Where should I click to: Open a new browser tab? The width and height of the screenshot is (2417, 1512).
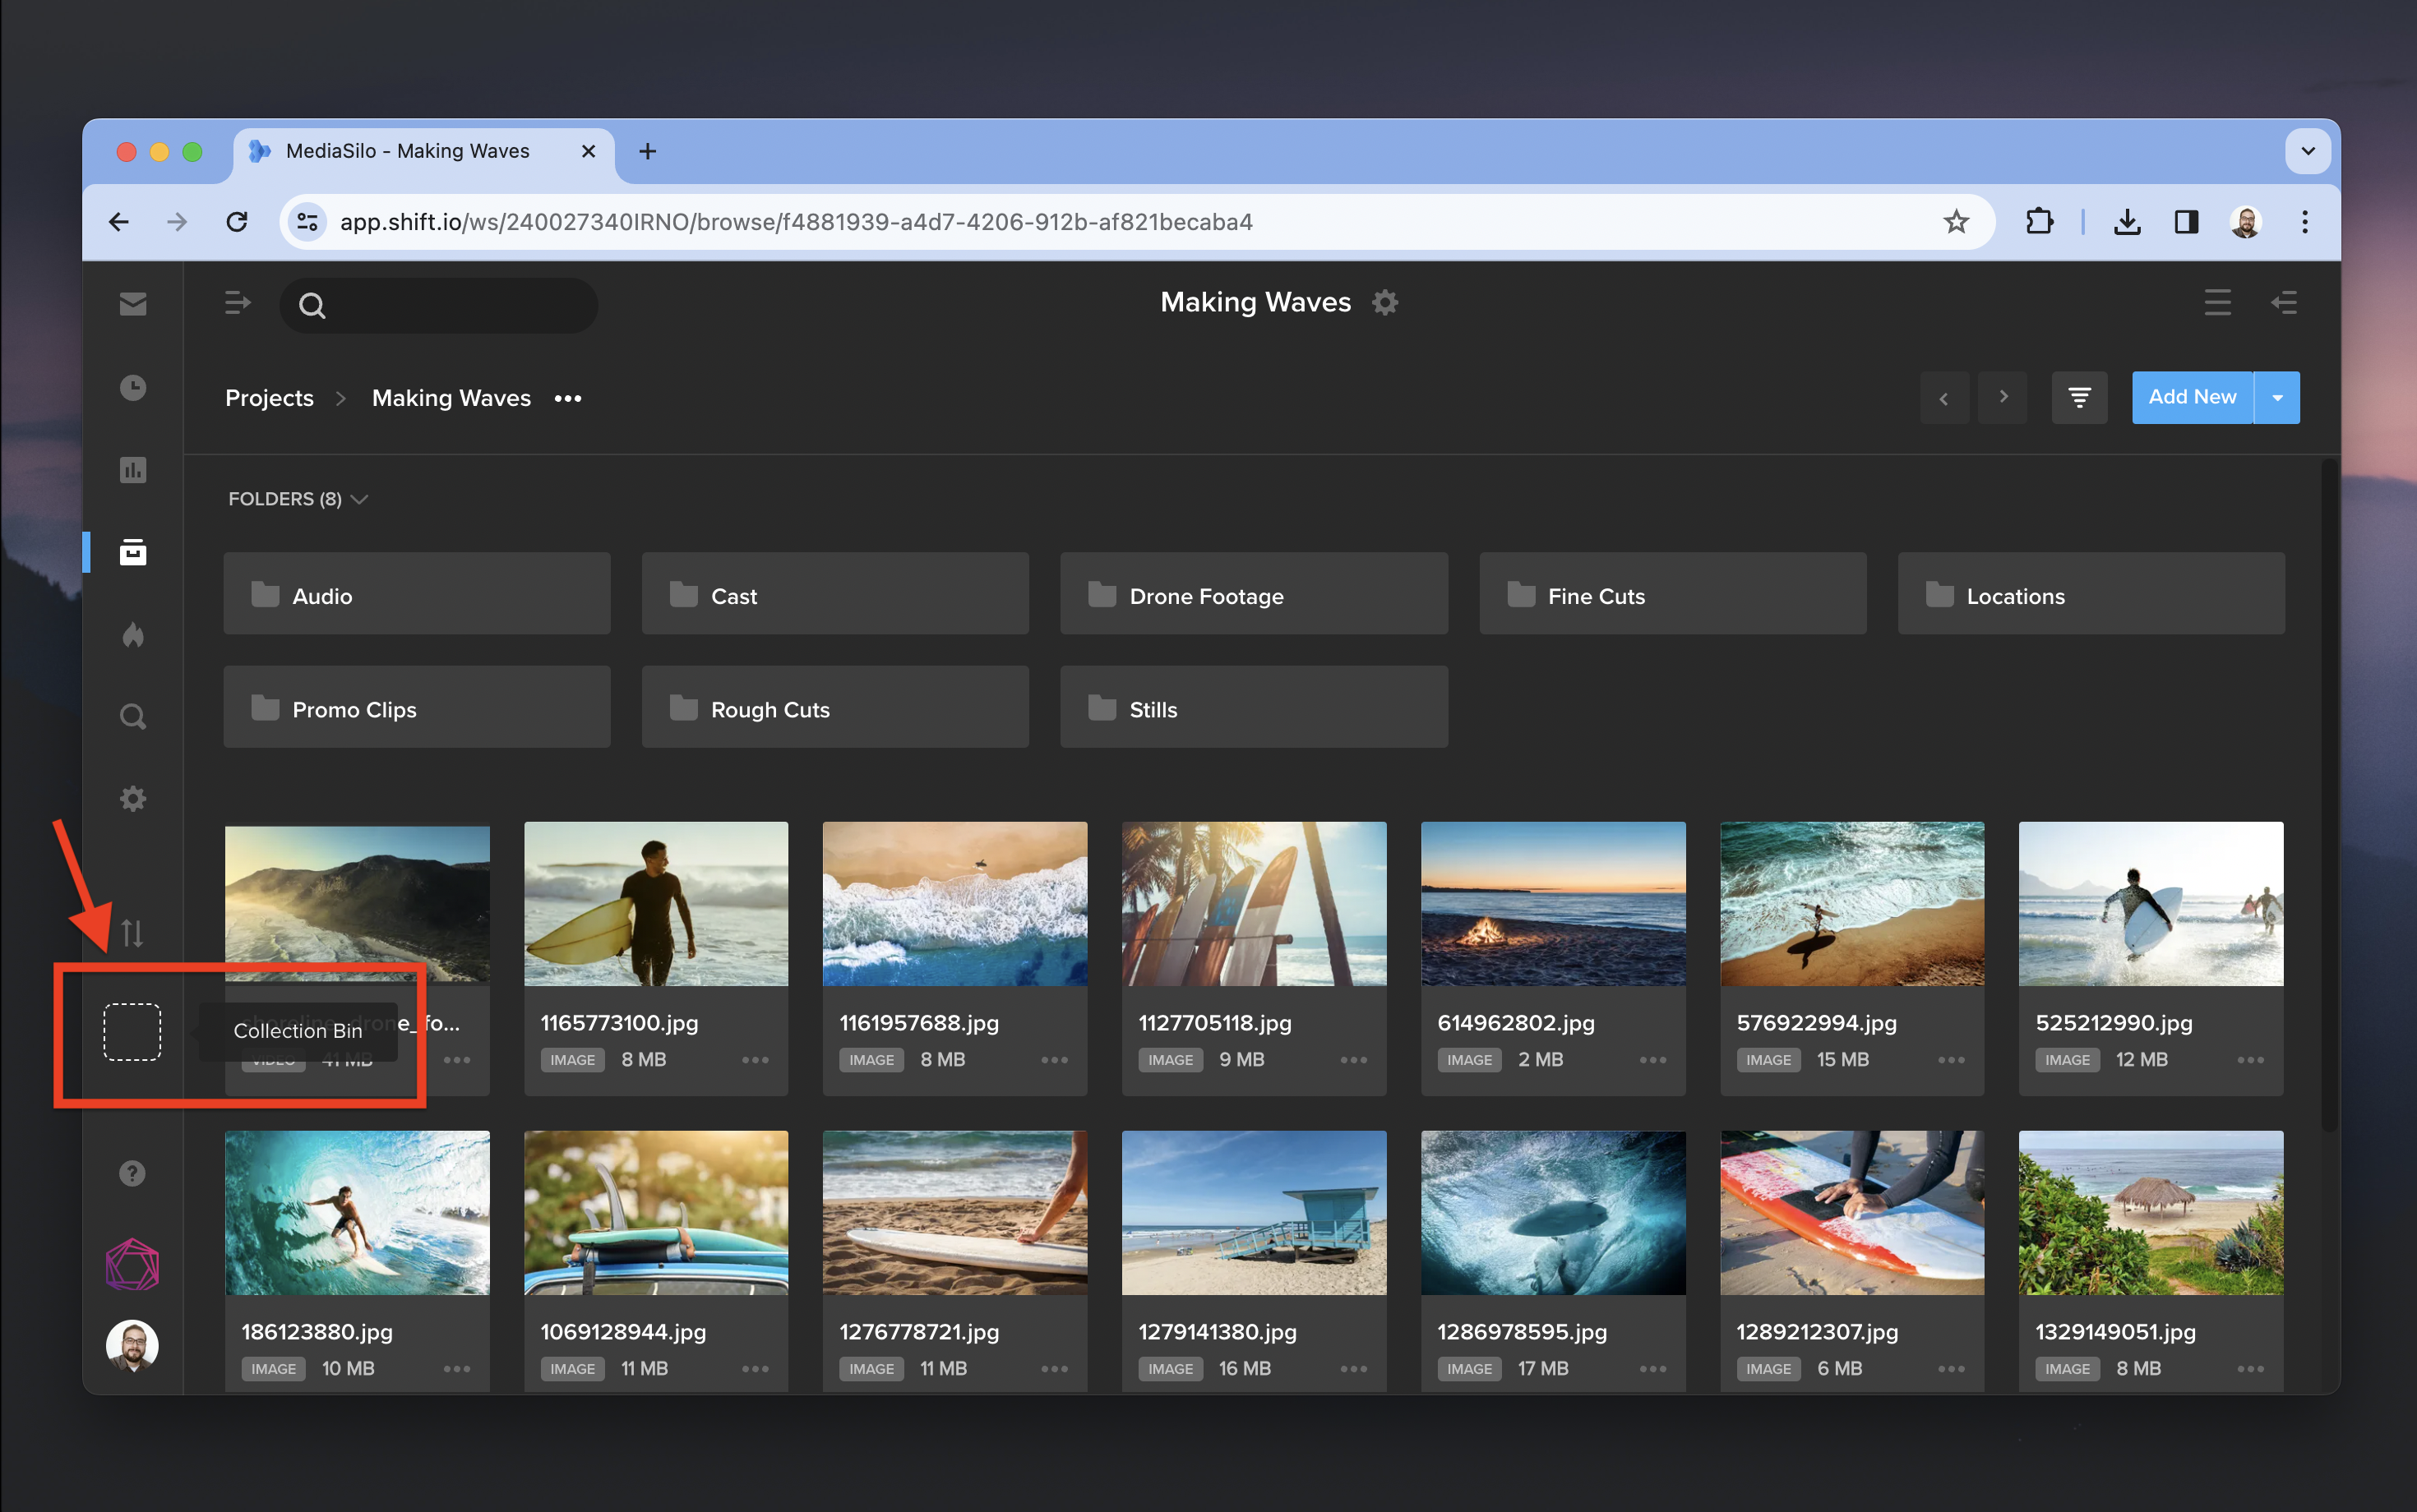647,152
